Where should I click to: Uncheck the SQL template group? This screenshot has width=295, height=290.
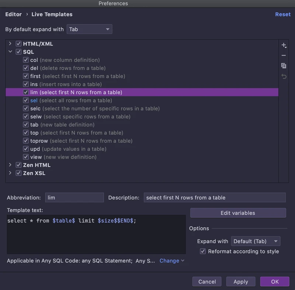18,52
